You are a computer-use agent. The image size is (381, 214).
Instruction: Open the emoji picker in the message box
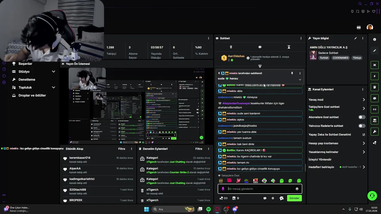coord(297,189)
